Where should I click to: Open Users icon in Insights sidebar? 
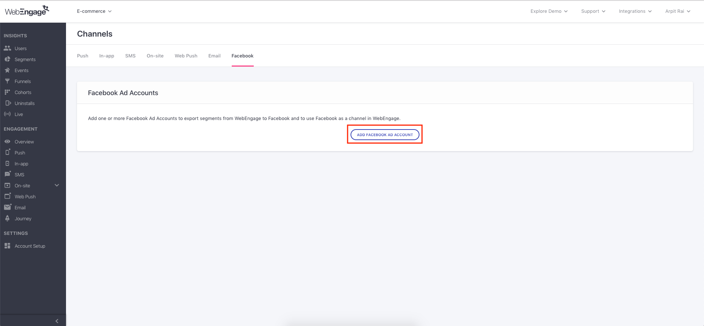click(x=7, y=48)
